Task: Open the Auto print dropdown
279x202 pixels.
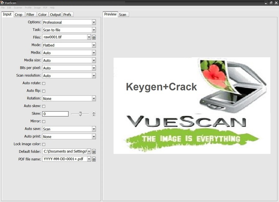Action: (69, 137)
